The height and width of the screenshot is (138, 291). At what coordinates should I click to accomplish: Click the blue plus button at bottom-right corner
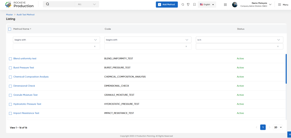[x=289, y=135]
